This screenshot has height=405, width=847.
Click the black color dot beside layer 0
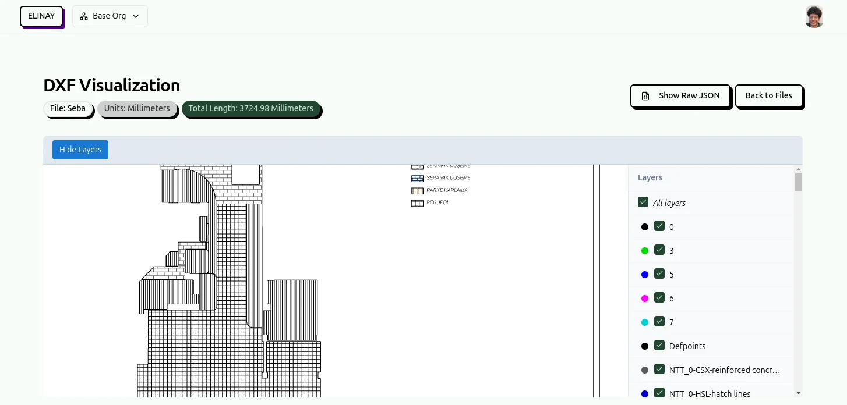(645, 226)
